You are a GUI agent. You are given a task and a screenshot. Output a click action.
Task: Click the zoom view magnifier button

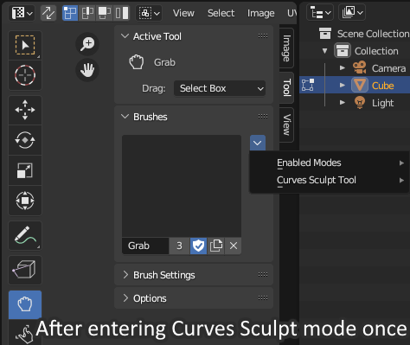tap(87, 44)
